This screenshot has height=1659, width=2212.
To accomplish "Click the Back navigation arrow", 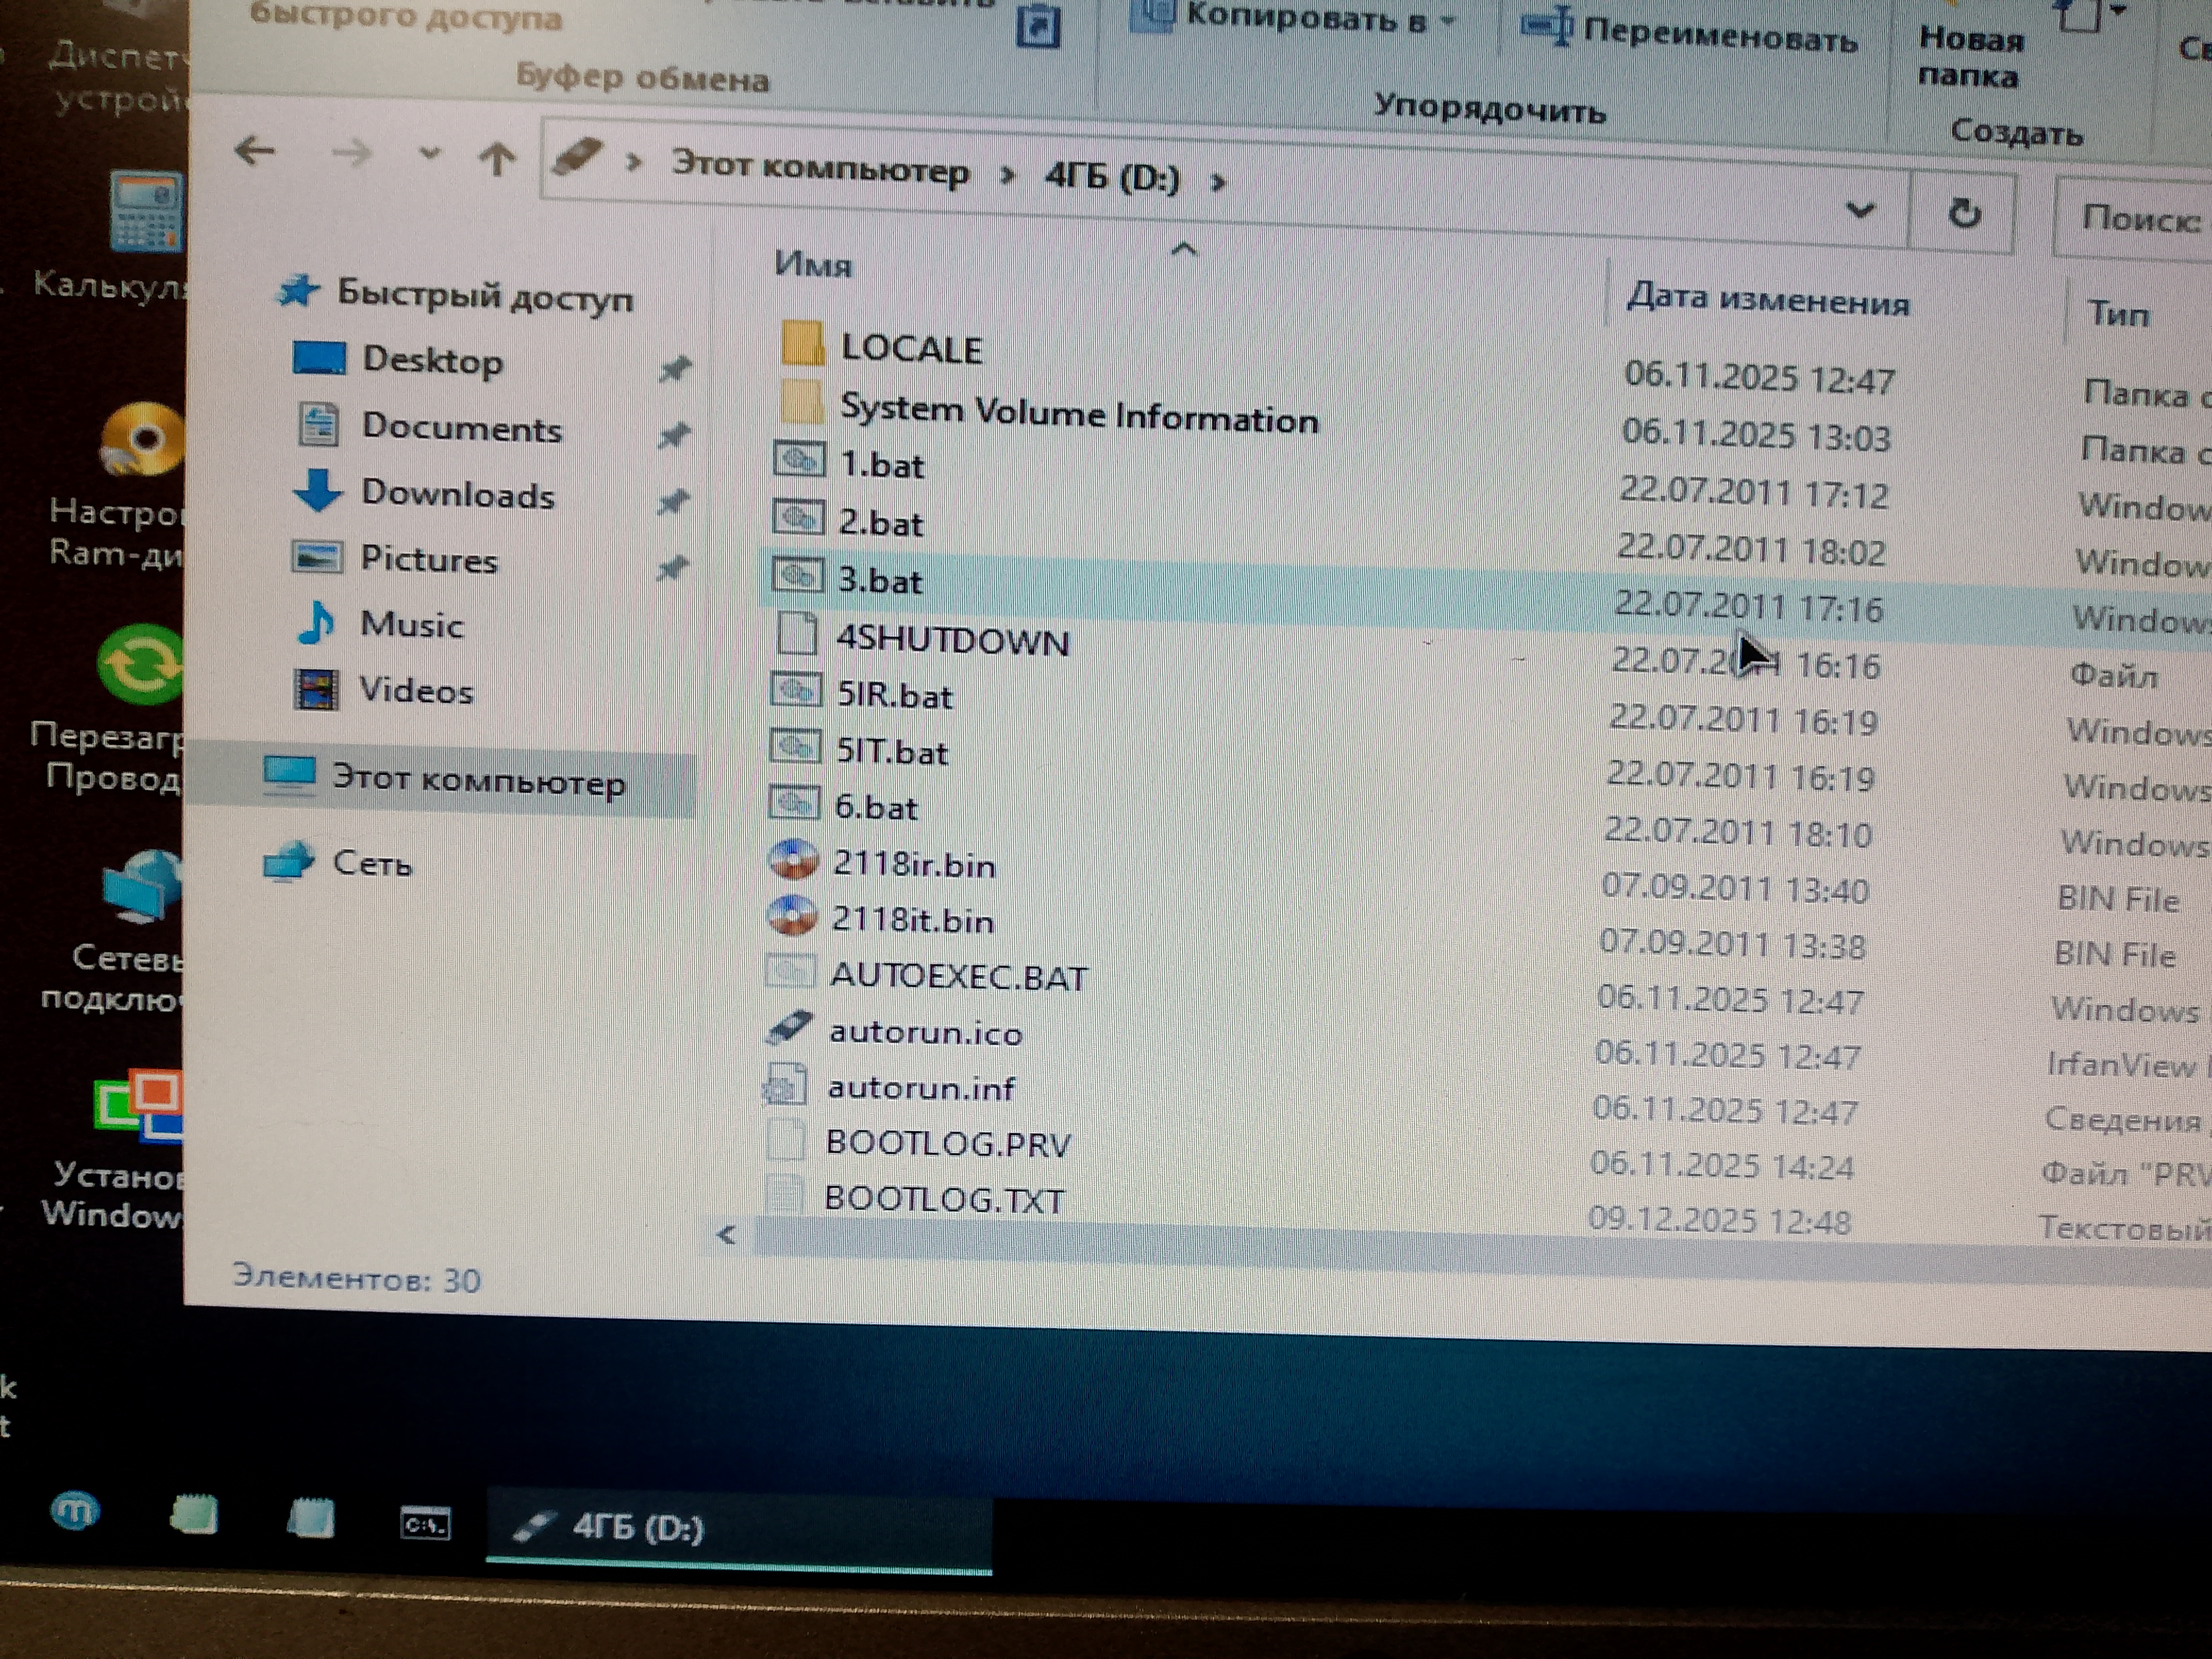I will pyautogui.click(x=254, y=151).
